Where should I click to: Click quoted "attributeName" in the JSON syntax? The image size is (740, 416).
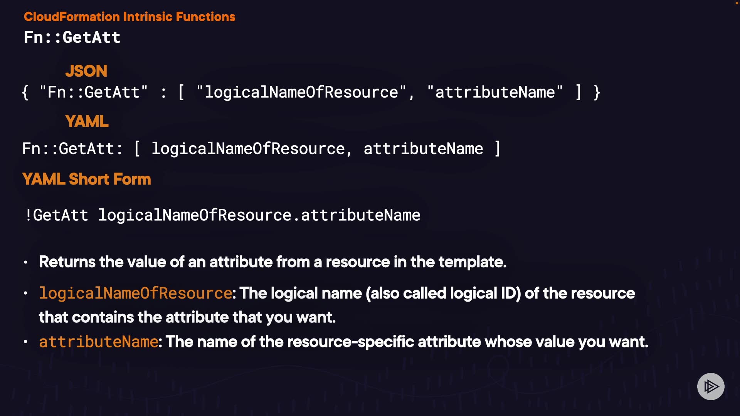(495, 92)
